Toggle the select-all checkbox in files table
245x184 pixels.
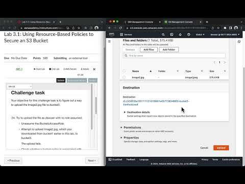[x=124, y=71]
